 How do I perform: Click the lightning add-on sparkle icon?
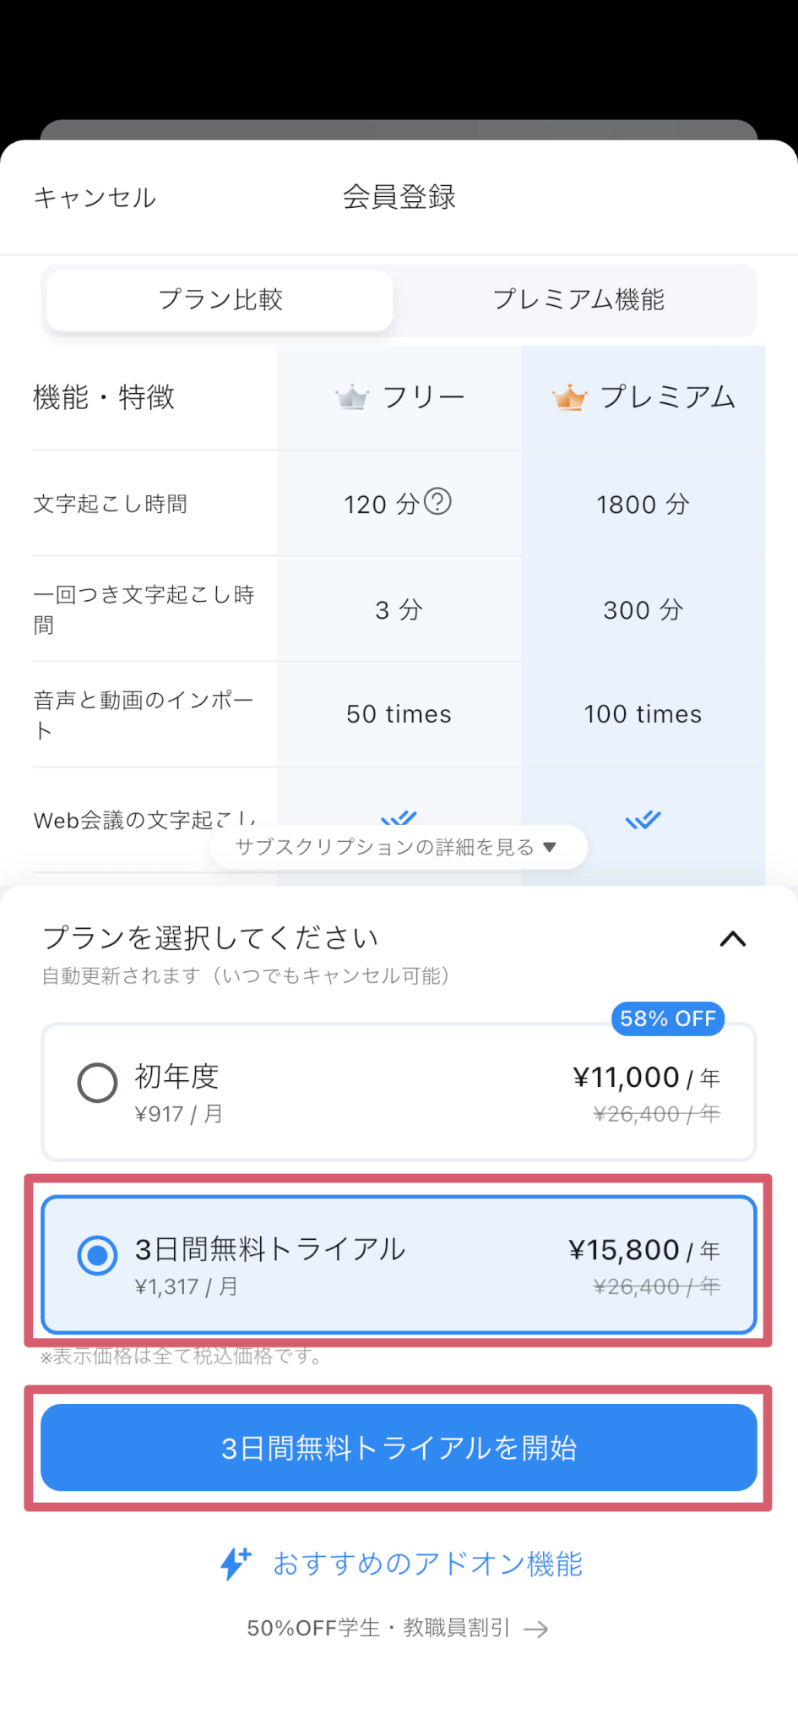pos(235,1564)
